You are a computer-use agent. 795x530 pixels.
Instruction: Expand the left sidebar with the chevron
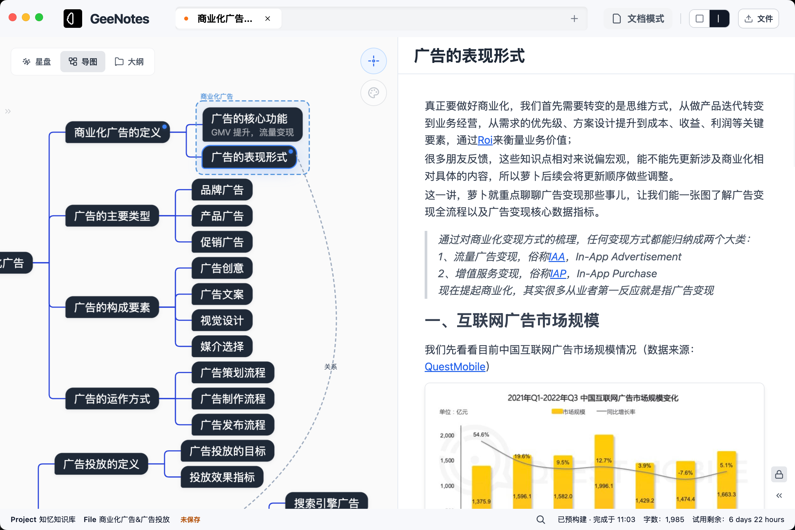[7, 111]
